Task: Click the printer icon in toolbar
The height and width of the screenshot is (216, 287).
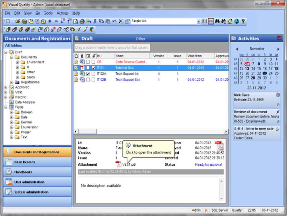Action: pyautogui.click(x=82, y=21)
